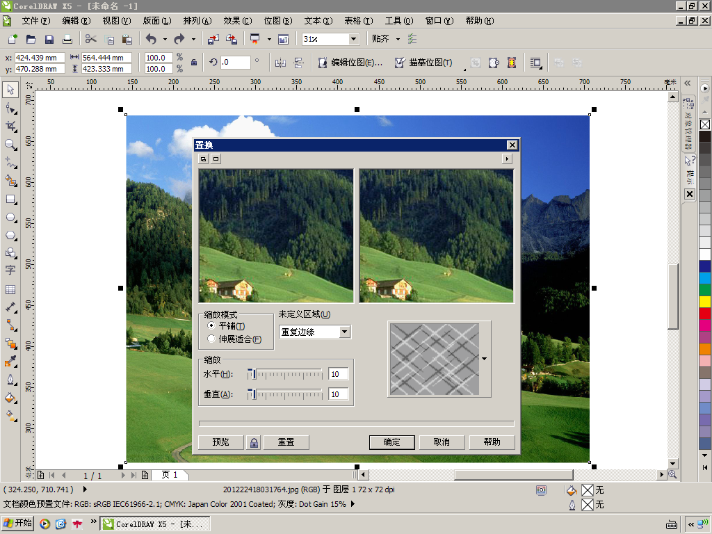Redo the last undone action
This screenshot has height=534, width=712.
tap(180, 39)
